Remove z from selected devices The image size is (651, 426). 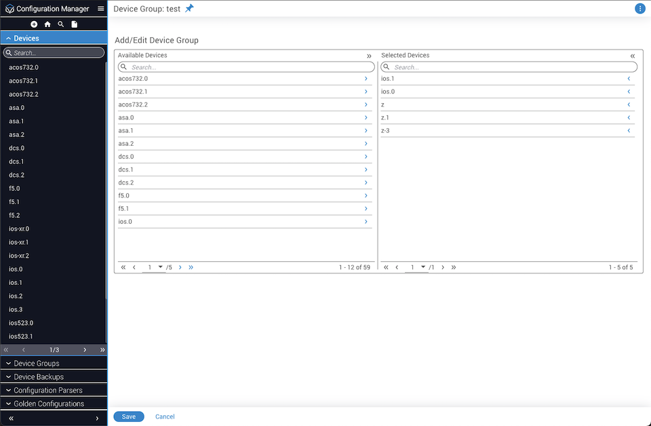point(629,104)
